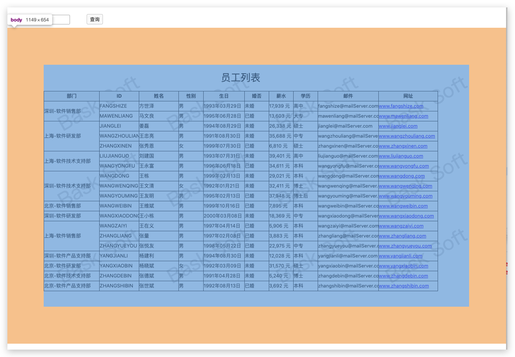This screenshot has height=357, width=515.
Task: Open the www.mawenliang.com link
Action: click(404, 116)
